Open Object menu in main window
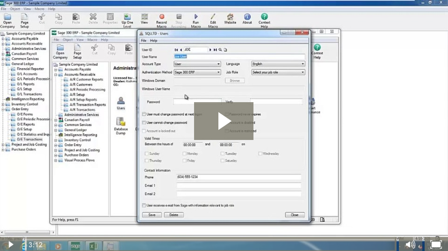 coord(15,9)
